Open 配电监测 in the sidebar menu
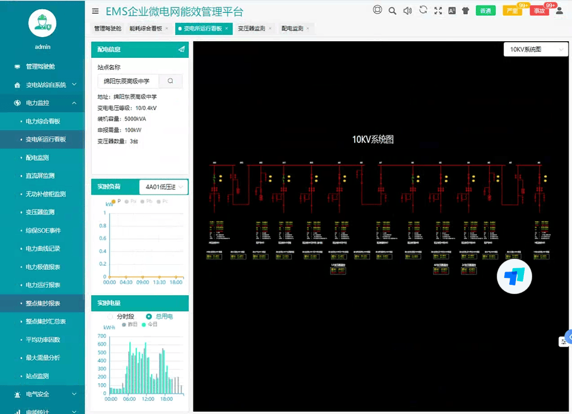Viewport: 572px width, 414px height. tap(37, 158)
